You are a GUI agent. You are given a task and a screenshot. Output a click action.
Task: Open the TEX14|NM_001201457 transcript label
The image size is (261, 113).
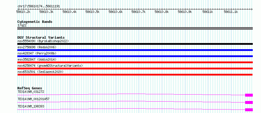pyautogui.click(x=33, y=99)
